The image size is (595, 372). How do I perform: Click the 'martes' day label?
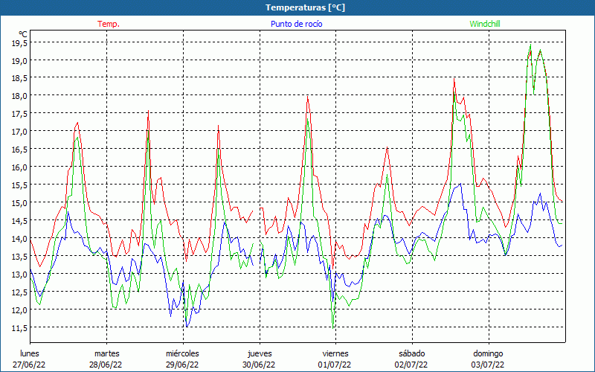click(107, 353)
